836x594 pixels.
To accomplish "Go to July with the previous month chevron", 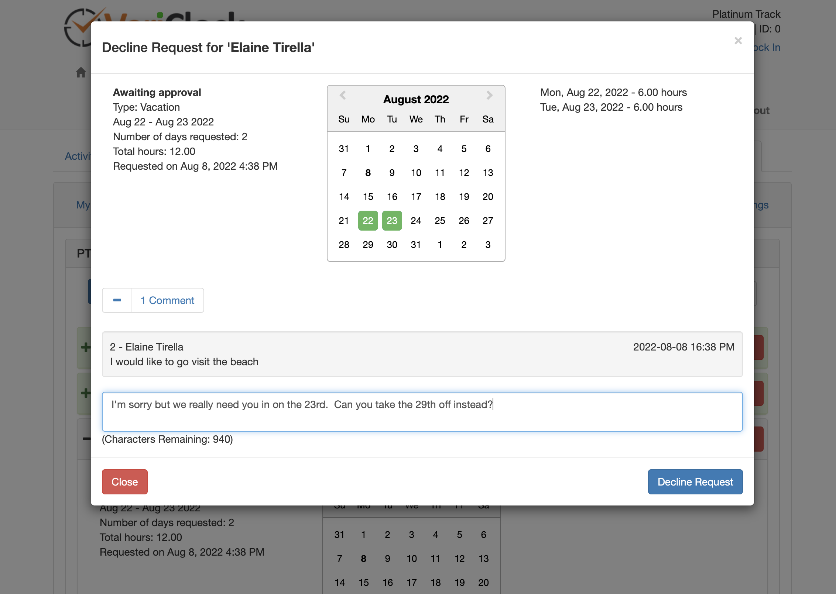I will pyautogui.click(x=343, y=96).
